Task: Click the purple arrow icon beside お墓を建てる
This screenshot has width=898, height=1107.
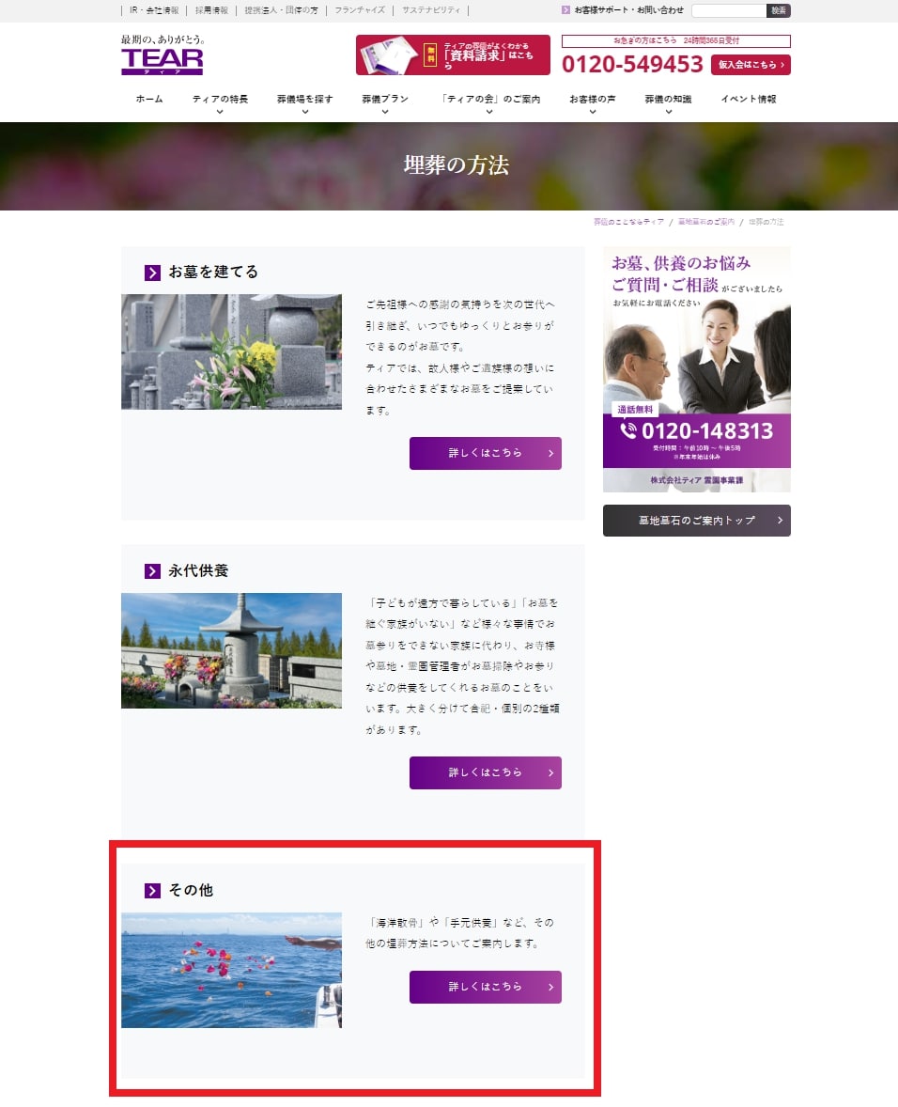Action: [x=152, y=273]
